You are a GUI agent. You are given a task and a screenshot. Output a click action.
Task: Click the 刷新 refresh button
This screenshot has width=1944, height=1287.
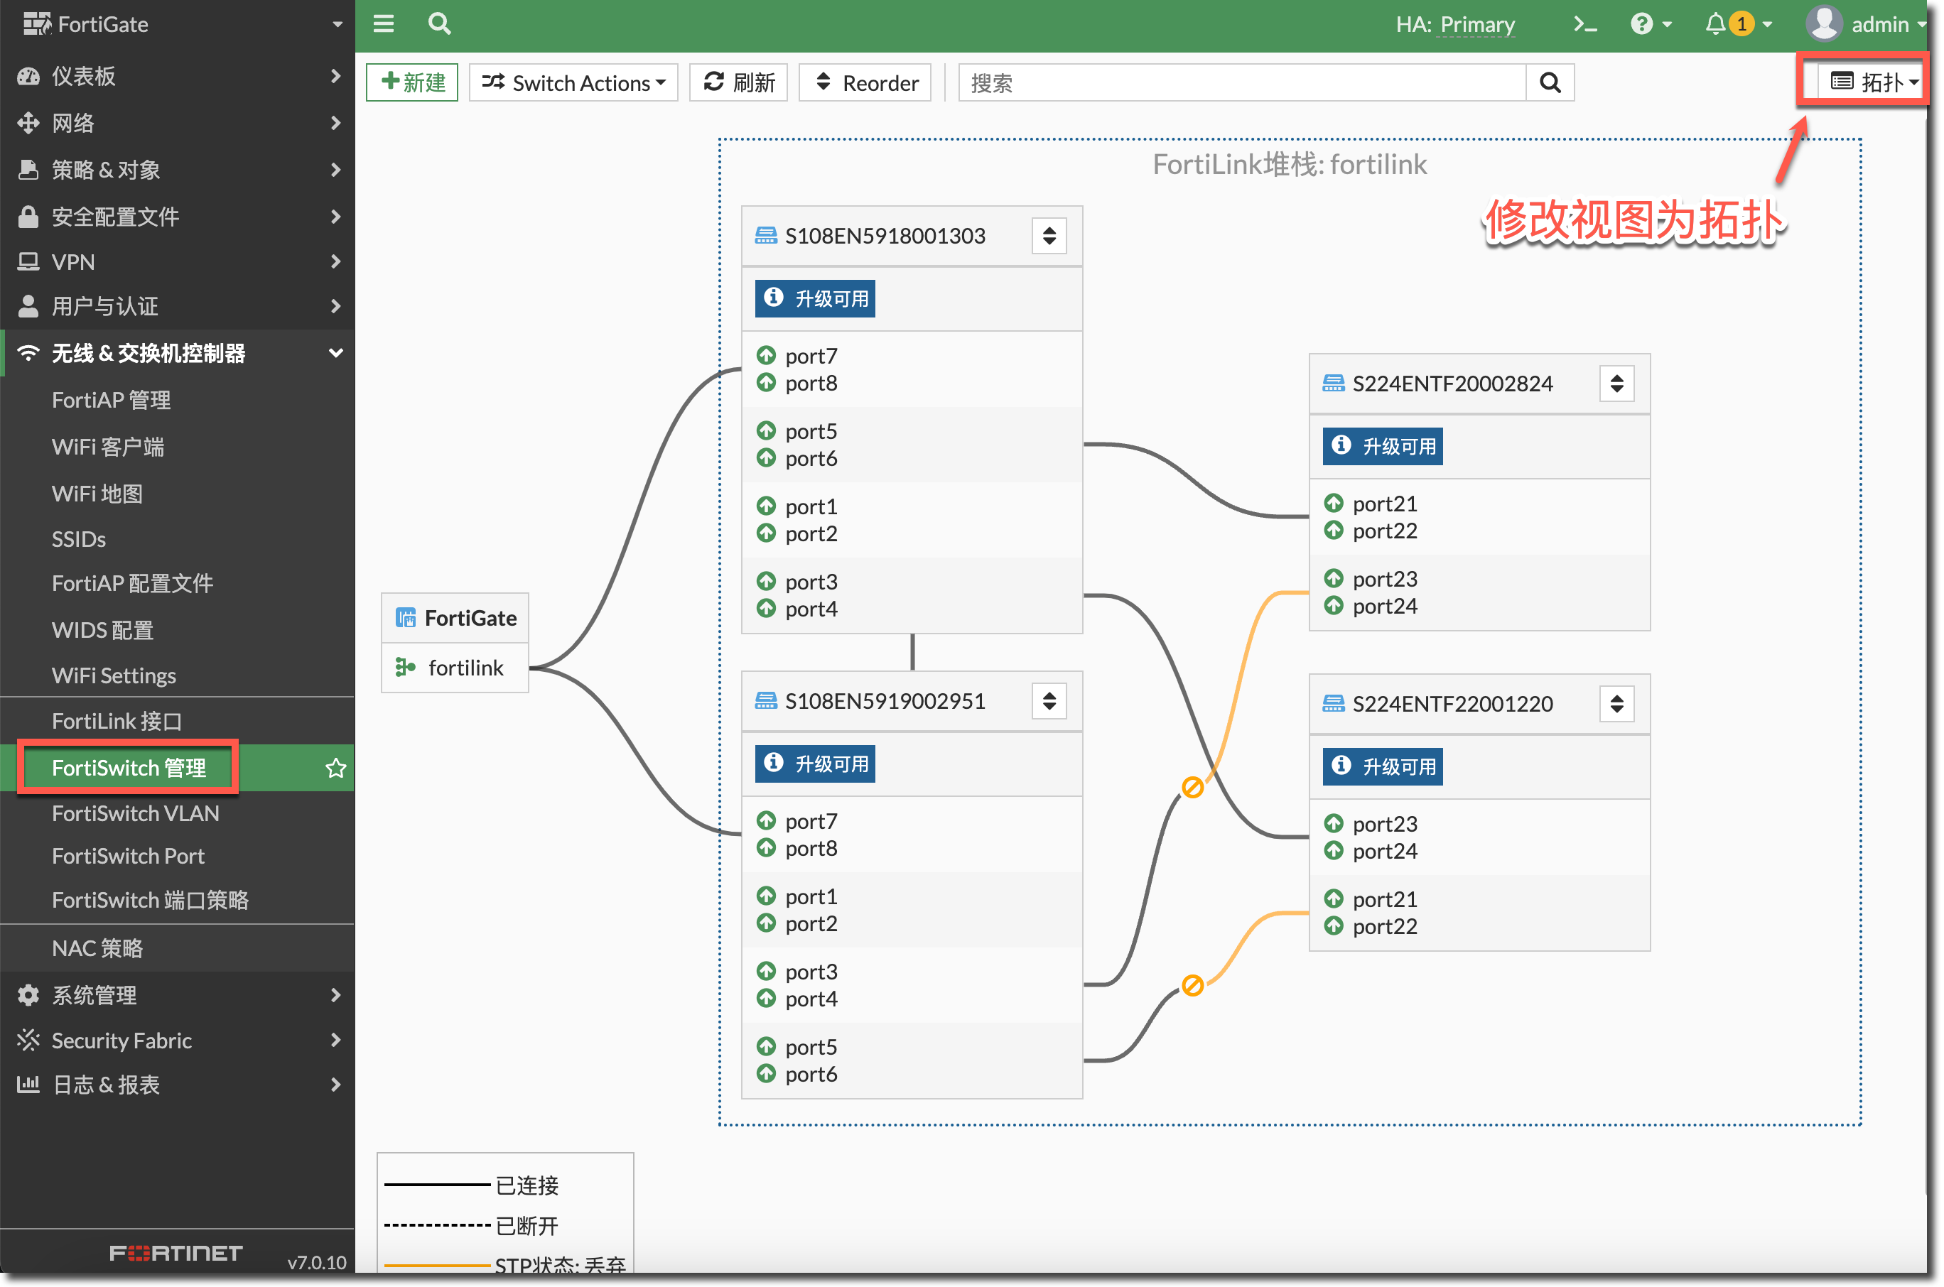point(739,83)
